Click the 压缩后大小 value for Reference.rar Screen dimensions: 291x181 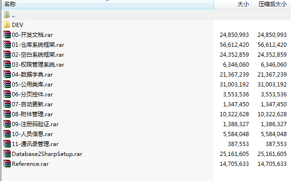[x=272, y=164]
